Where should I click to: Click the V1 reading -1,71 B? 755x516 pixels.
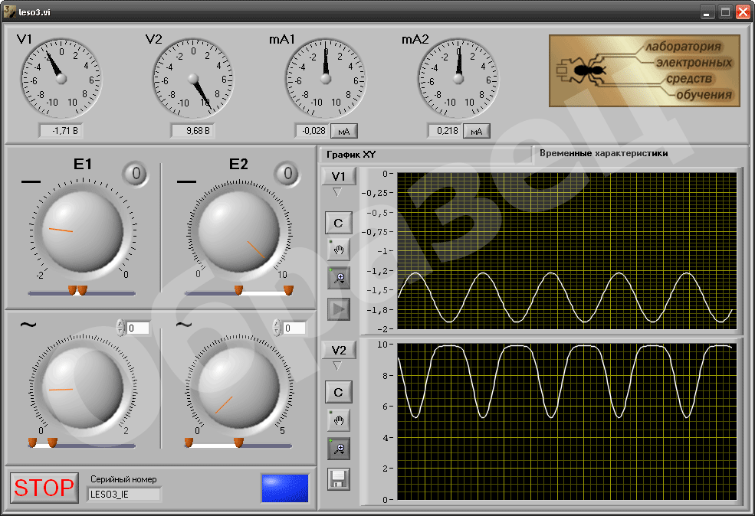click(x=61, y=131)
